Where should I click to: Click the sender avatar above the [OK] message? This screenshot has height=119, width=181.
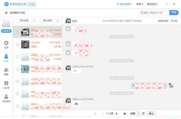68,100
